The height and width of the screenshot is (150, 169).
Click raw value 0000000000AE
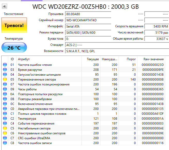point(153,128)
